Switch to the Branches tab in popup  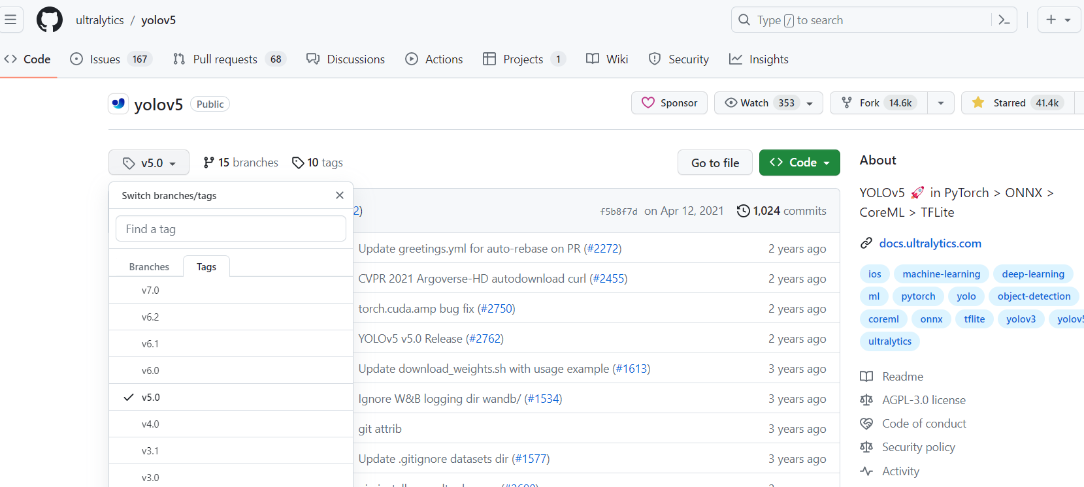pyautogui.click(x=149, y=266)
